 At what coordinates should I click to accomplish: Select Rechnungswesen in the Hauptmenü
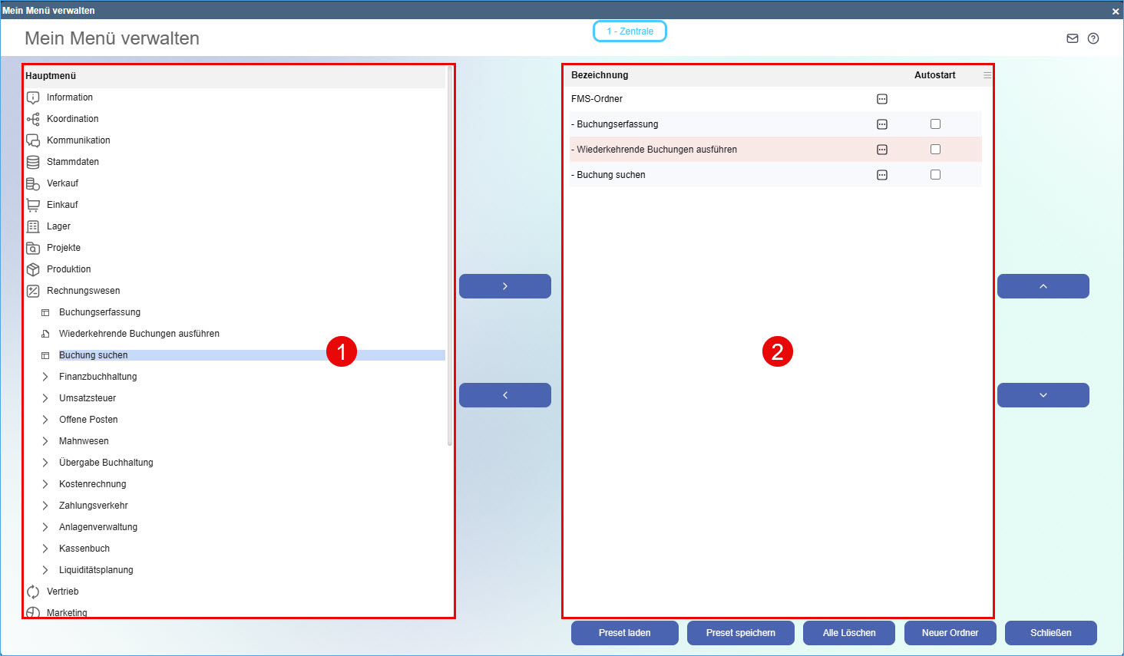click(x=84, y=291)
